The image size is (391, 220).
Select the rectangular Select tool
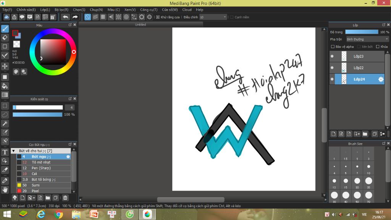click(5, 106)
